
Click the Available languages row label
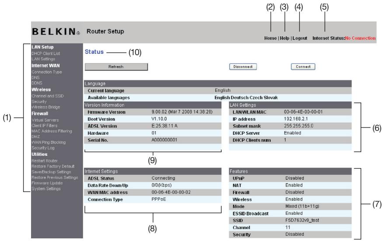click(109, 98)
